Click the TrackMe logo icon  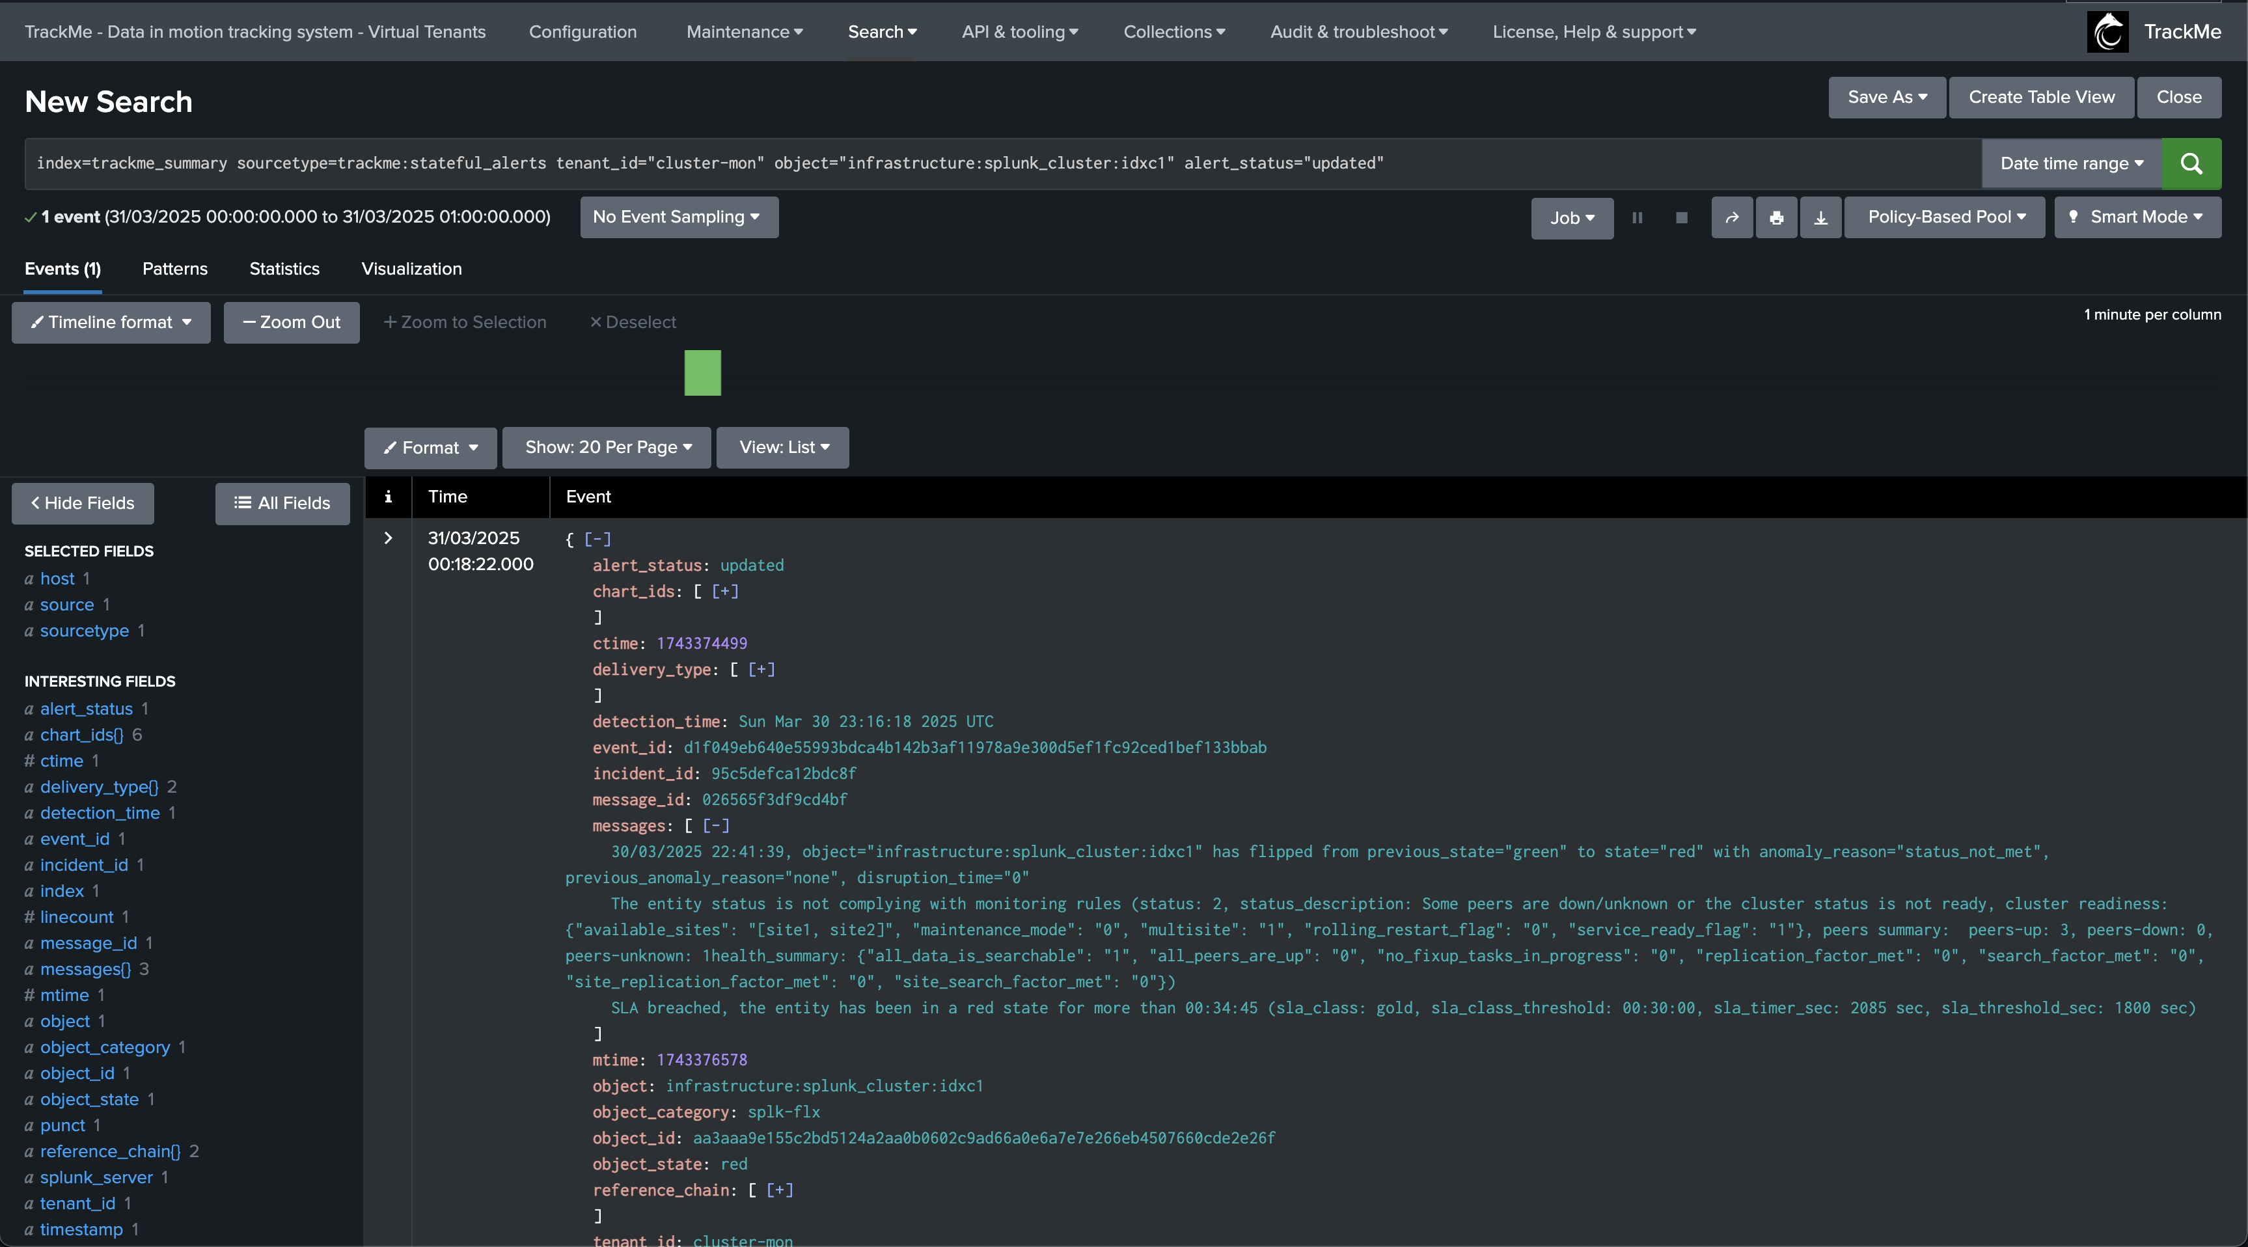tap(2107, 33)
